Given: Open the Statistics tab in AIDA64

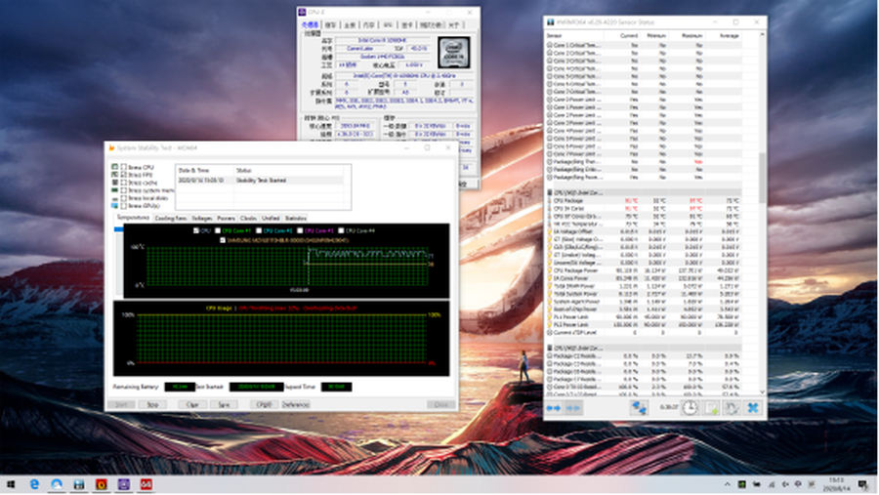Looking at the screenshot, I should 295,218.
